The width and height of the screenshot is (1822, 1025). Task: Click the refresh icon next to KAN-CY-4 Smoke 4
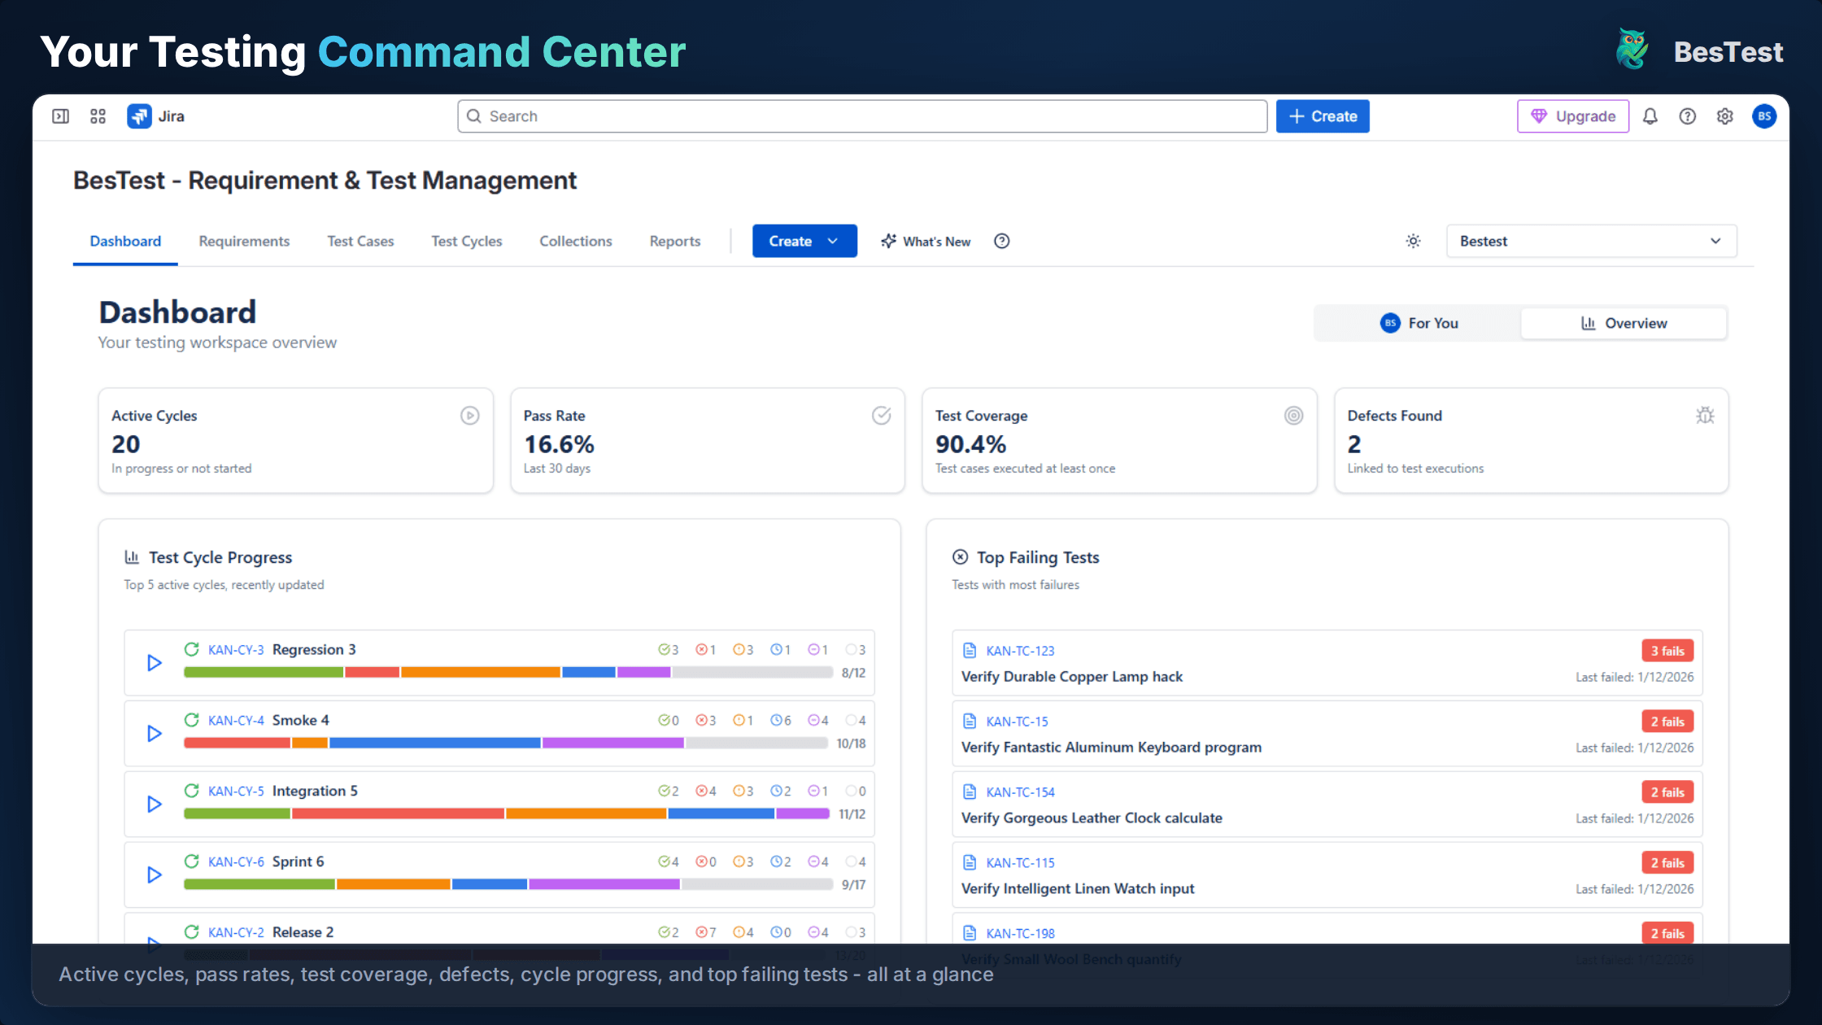pyautogui.click(x=192, y=720)
